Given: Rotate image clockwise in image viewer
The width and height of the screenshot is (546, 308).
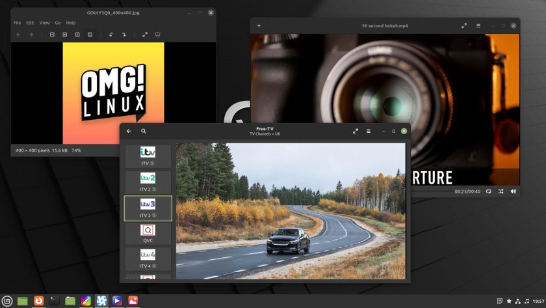Looking at the screenshot, I should [x=124, y=35].
